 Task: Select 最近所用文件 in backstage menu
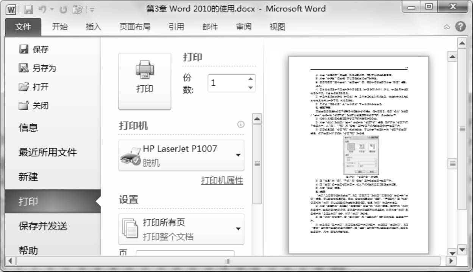tap(48, 152)
